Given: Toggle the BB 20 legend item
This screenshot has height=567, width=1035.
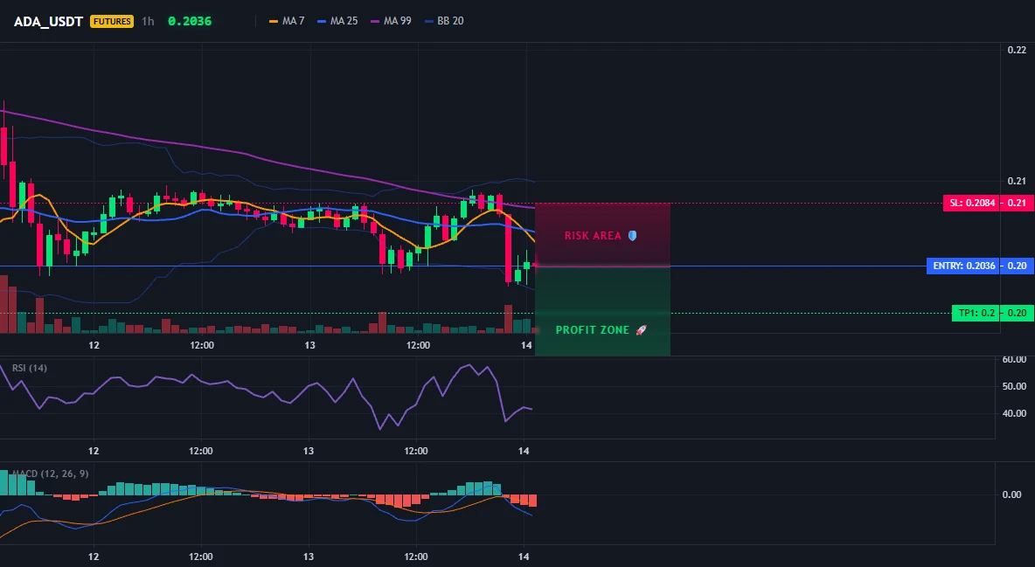Looking at the screenshot, I should (x=444, y=21).
